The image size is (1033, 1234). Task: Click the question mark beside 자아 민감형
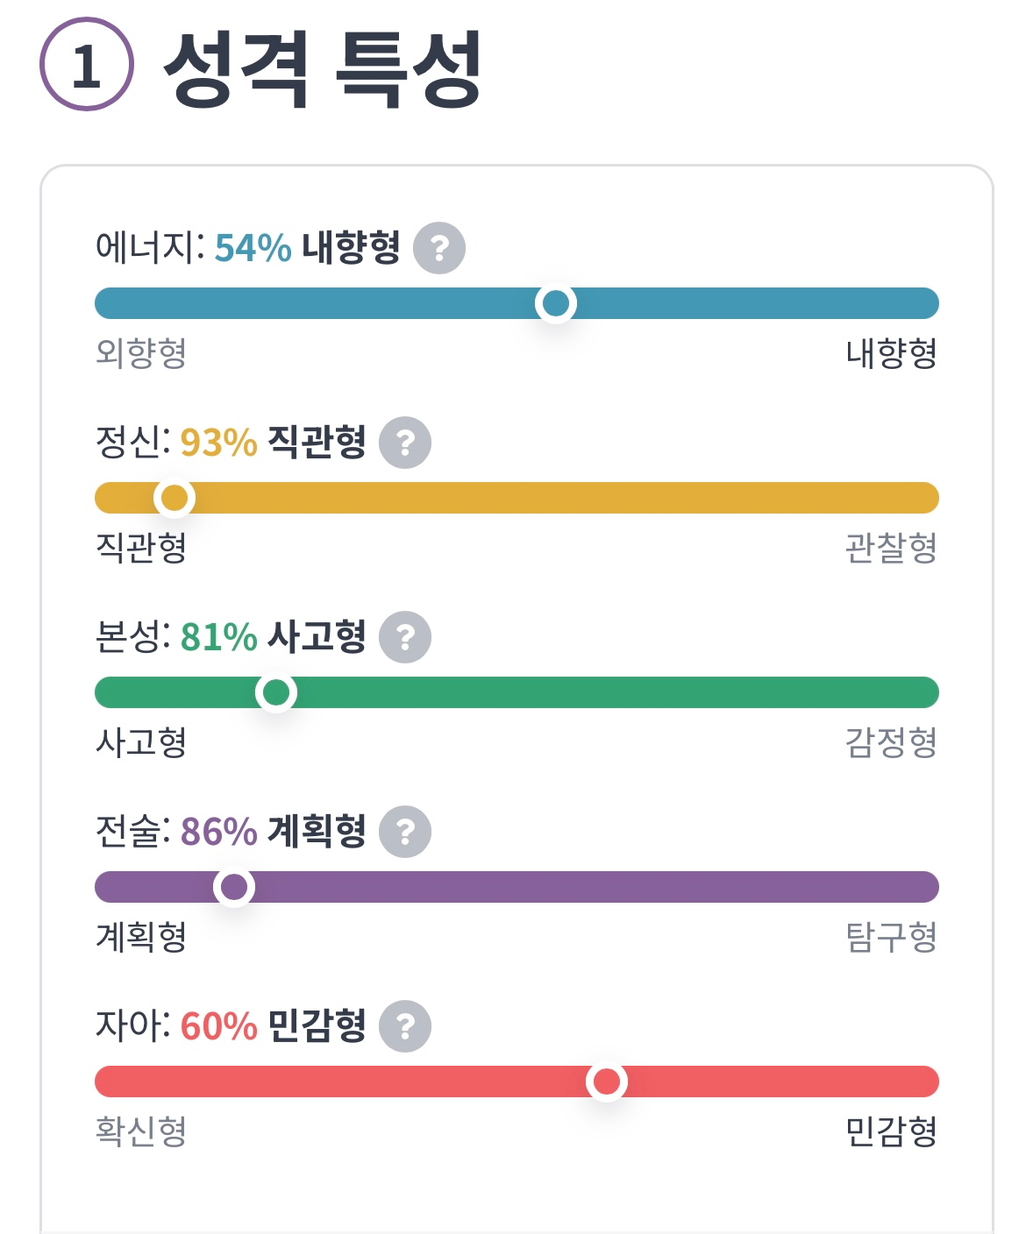(x=404, y=1026)
